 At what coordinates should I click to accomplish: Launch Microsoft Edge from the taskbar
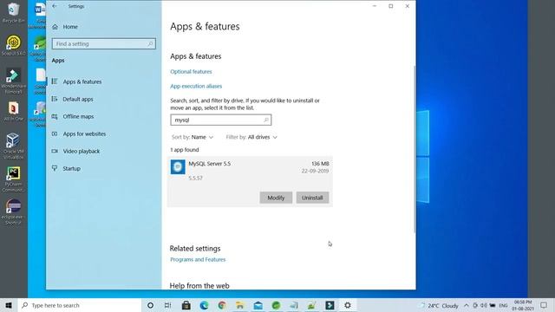click(204, 305)
